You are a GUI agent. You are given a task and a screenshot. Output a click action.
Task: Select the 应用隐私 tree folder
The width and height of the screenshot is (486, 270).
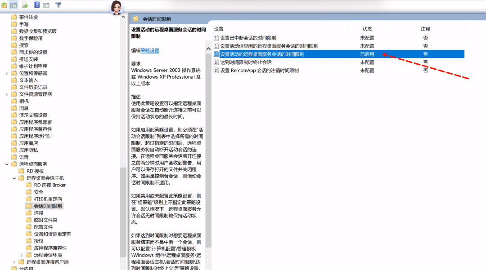[28, 150]
